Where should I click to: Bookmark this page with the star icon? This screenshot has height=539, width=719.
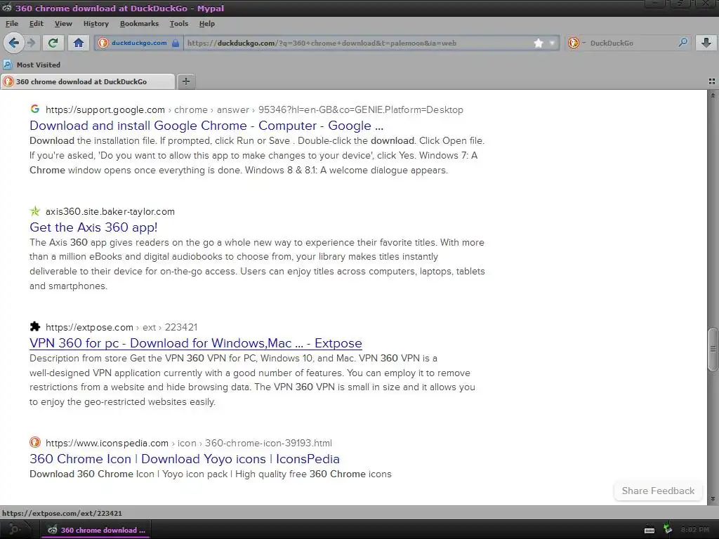point(539,43)
